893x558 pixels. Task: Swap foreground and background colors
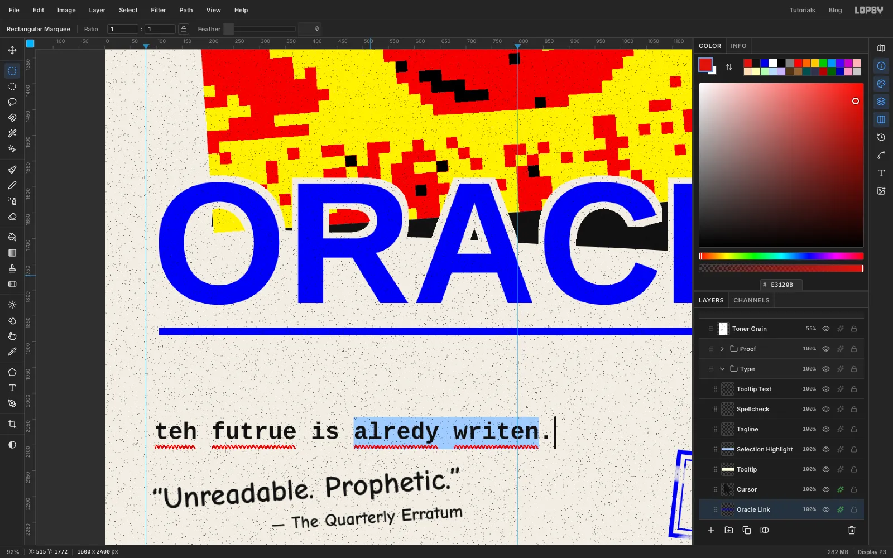[729, 67]
